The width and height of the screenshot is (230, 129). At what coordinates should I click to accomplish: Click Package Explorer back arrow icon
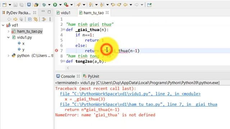pos(9,19)
